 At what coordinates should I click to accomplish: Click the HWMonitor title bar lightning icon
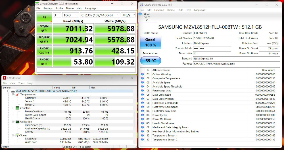click(4, 78)
